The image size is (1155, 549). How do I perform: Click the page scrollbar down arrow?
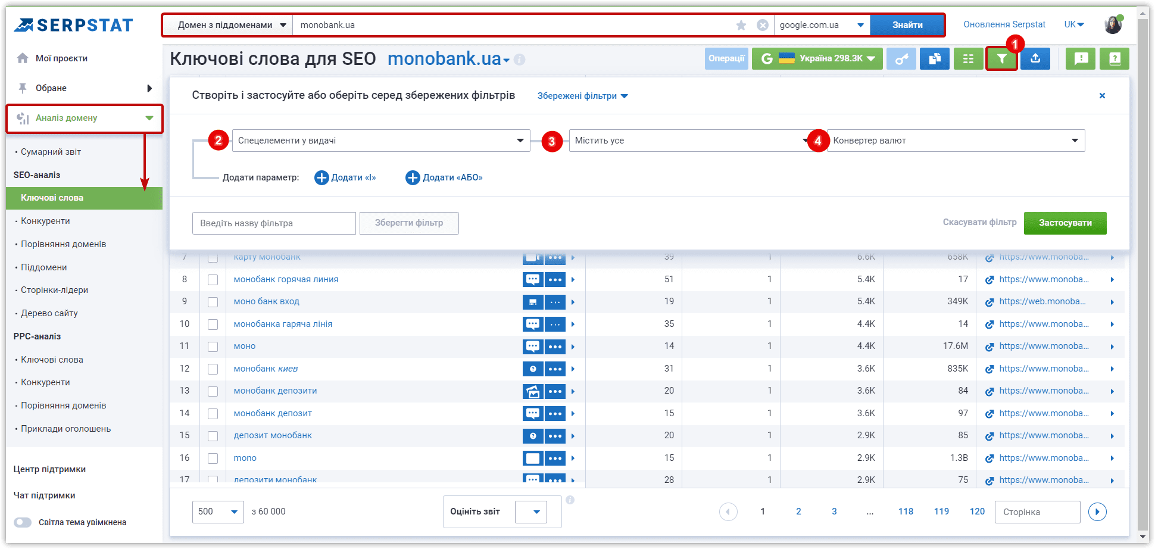point(1142,537)
